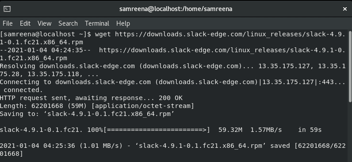Open the View menu
This screenshot has height=162, width=352.
[45, 23]
